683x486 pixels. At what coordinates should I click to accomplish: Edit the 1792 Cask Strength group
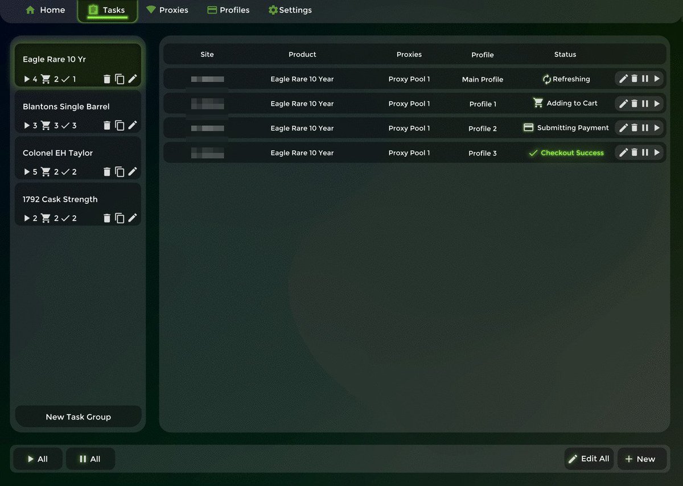pos(133,218)
